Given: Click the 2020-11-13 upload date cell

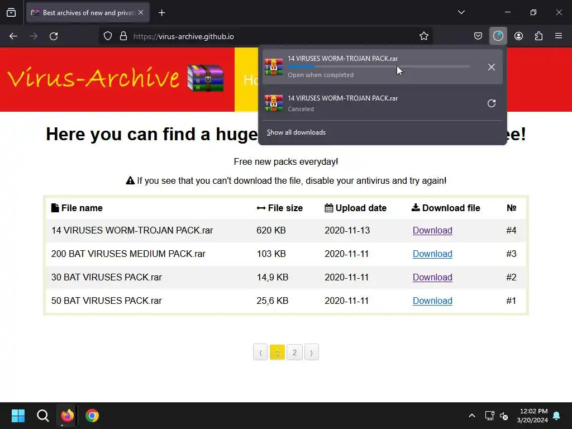Looking at the screenshot, I should (347, 231).
